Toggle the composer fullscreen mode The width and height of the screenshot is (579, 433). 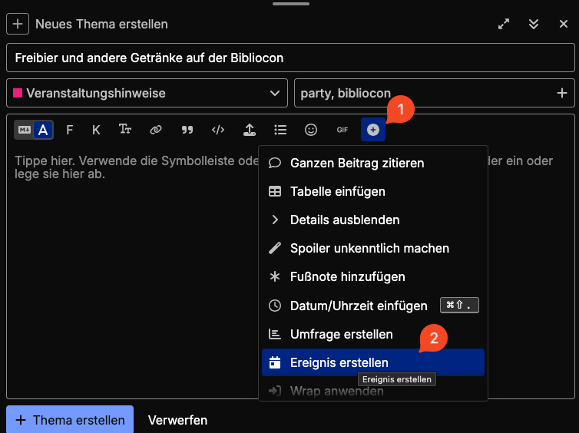[x=504, y=24]
